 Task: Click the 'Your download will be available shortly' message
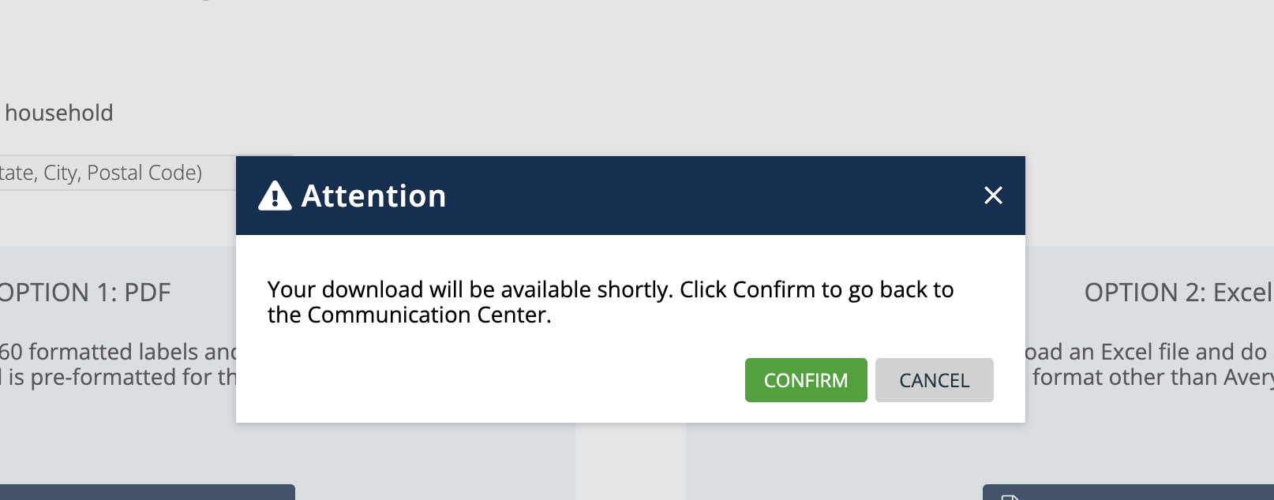[610, 302]
